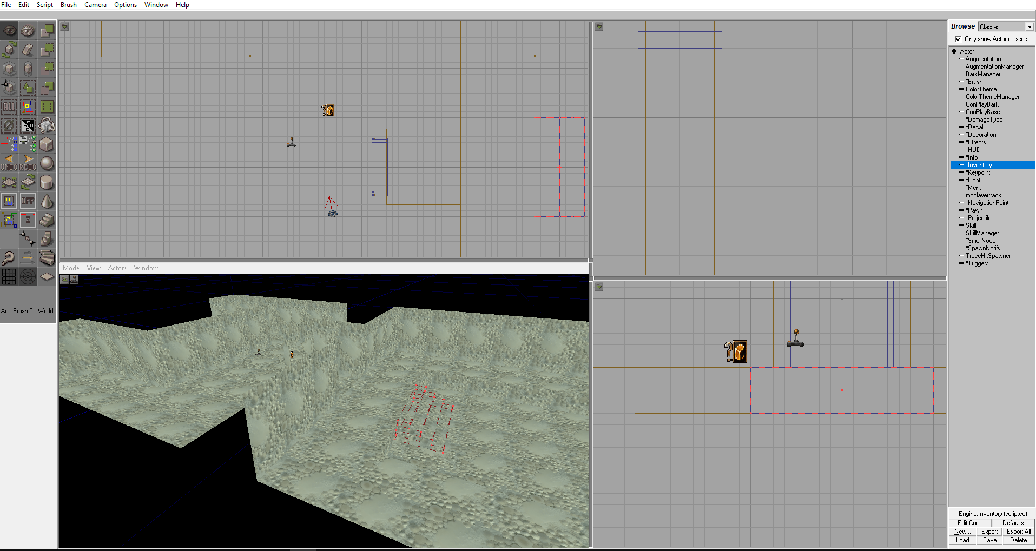
Task: Build a cone brush
Action: coord(47,201)
